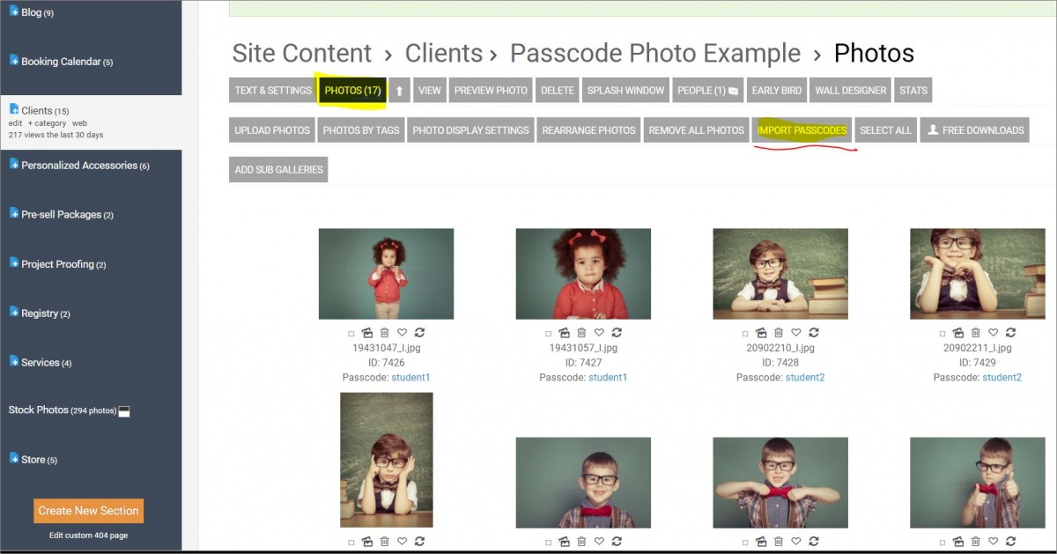Go to Passcode Photo Example in breadcrumb

coord(655,54)
